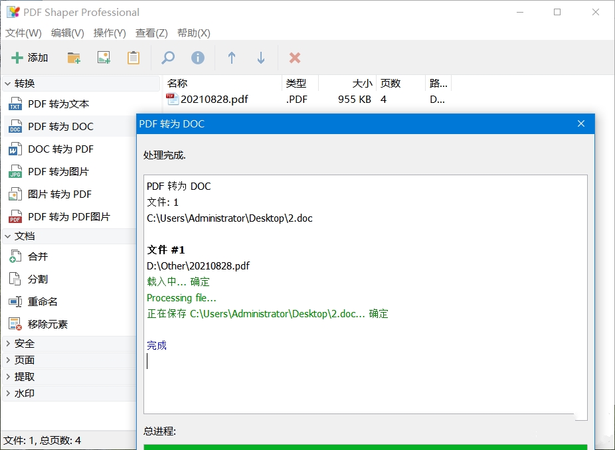This screenshot has width=615, height=450.
Task: Click the move up arrow toolbar icon
Action: coord(231,57)
